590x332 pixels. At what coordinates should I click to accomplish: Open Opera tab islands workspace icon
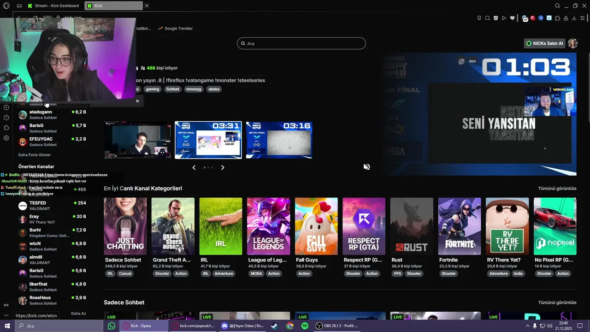tap(19, 6)
